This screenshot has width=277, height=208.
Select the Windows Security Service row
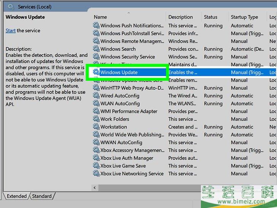click(185, 57)
